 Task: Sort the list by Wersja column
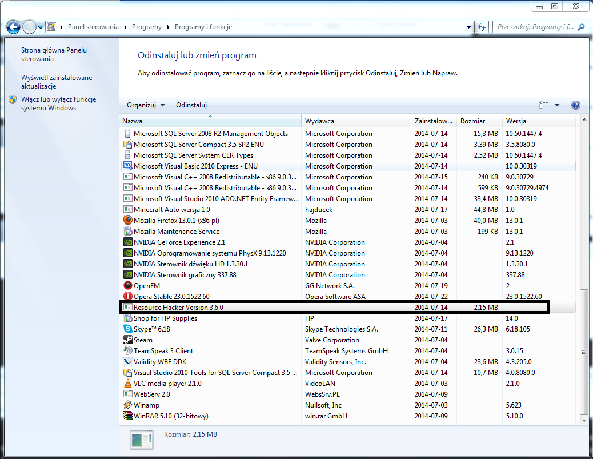539,121
